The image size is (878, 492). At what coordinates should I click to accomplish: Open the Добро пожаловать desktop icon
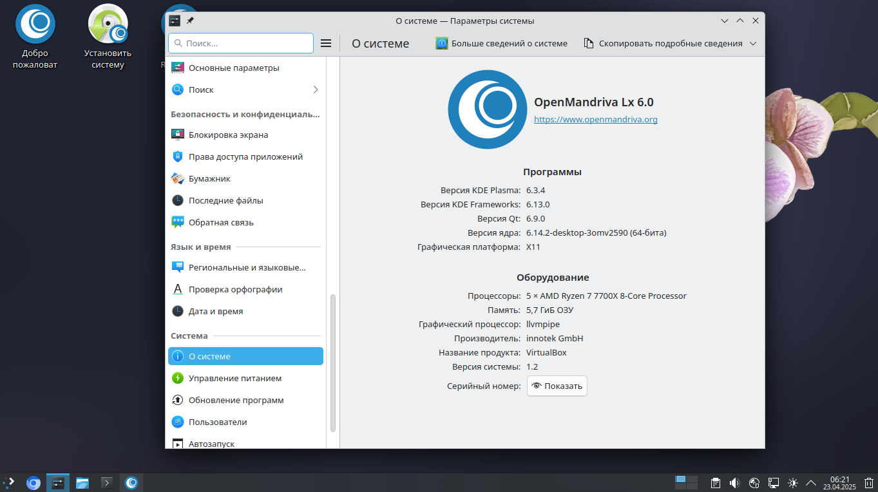click(x=35, y=37)
